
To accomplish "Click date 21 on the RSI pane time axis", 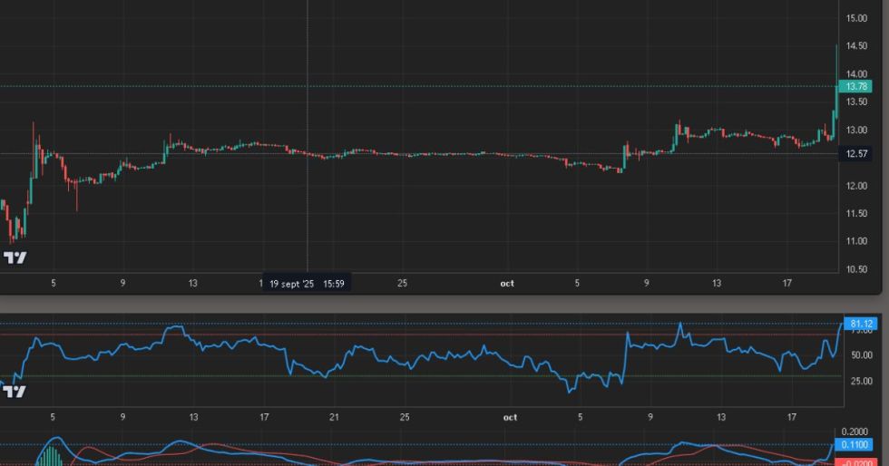I will (335, 417).
